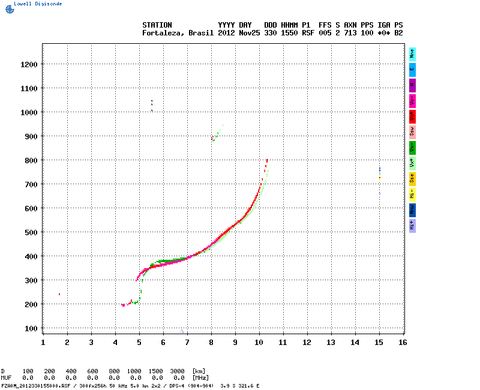Select the dark green Vx- legend swatch
This screenshot has width=480, height=390.
point(412,148)
